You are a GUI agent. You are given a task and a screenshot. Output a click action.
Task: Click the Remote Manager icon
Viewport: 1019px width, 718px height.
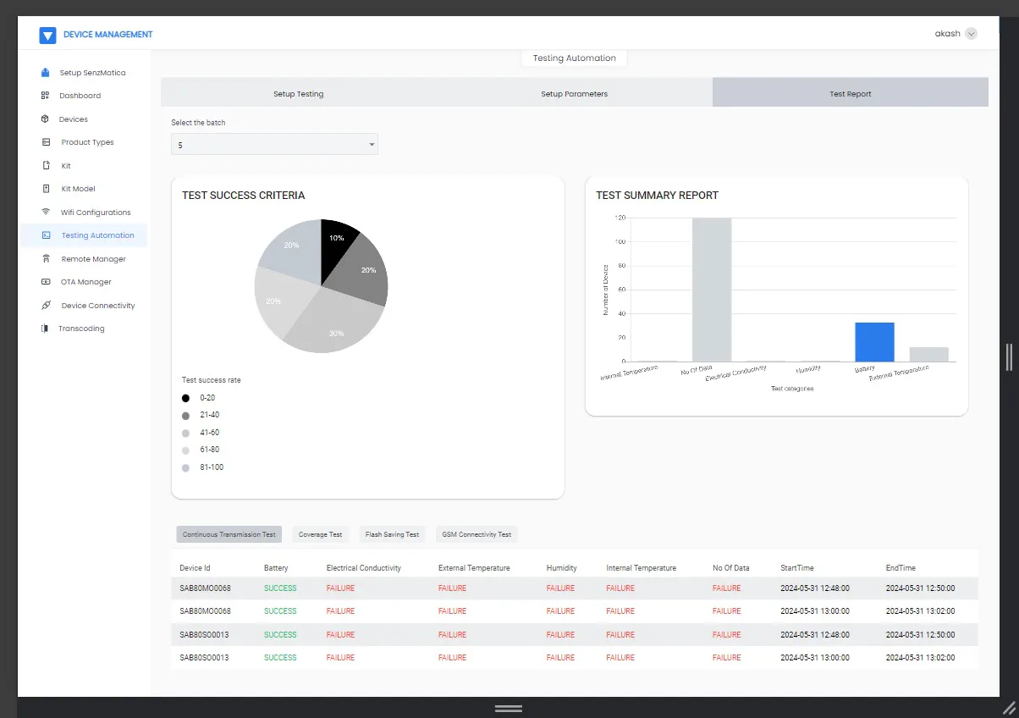click(x=45, y=259)
